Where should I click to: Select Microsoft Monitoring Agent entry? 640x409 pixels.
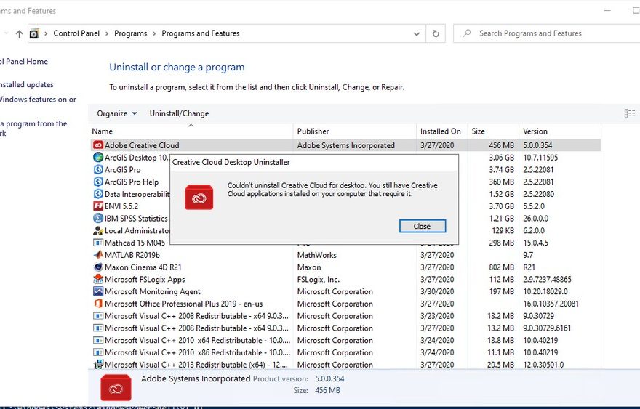(x=345, y=291)
